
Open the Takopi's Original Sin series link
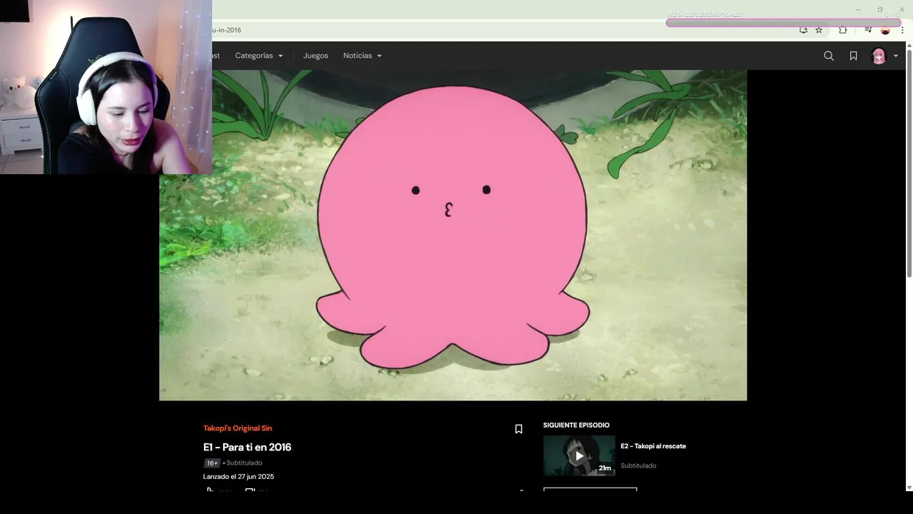238,428
